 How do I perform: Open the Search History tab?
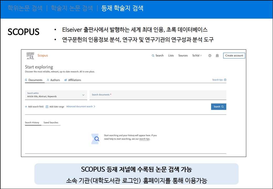click(x=32, y=123)
